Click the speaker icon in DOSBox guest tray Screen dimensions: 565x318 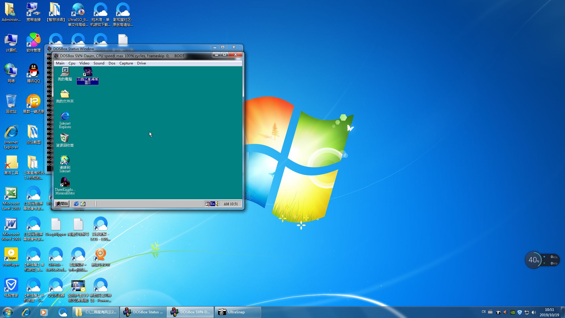[217, 204]
